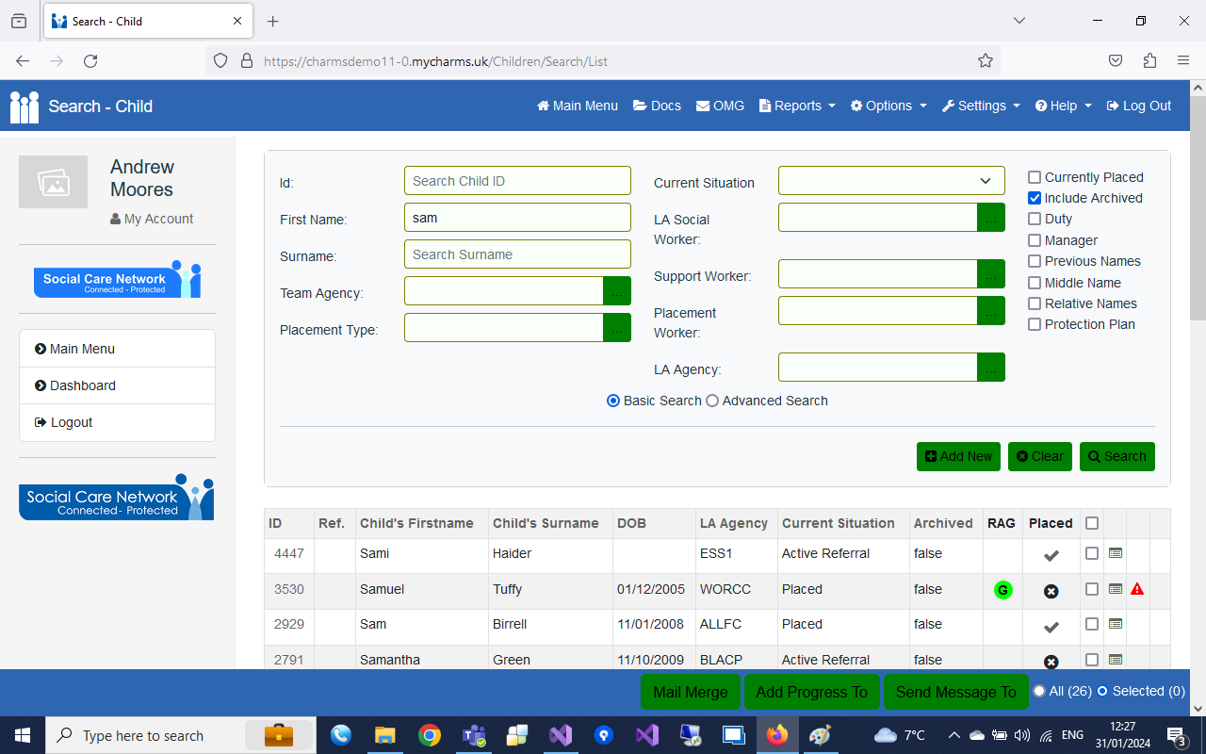
Task: Click placed checkmark icon for Sam Birrell
Action: pyautogui.click(x=1051, y=626)
